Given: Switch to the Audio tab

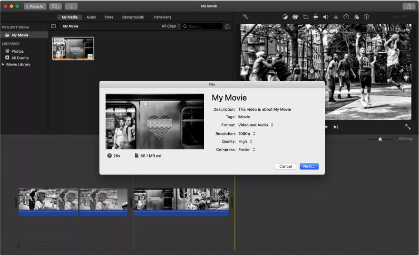Looking at the screenshot, I should (91, 17).
